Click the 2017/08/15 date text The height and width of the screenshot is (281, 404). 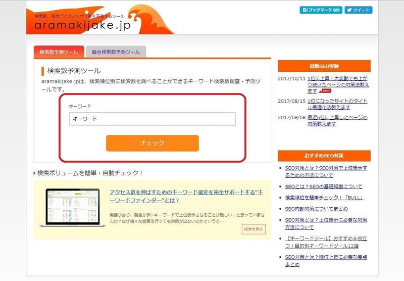(291, 101)
